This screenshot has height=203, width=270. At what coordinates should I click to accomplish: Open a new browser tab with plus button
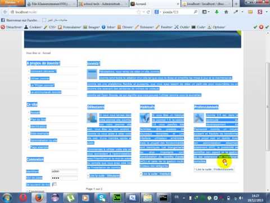(236, 4)
